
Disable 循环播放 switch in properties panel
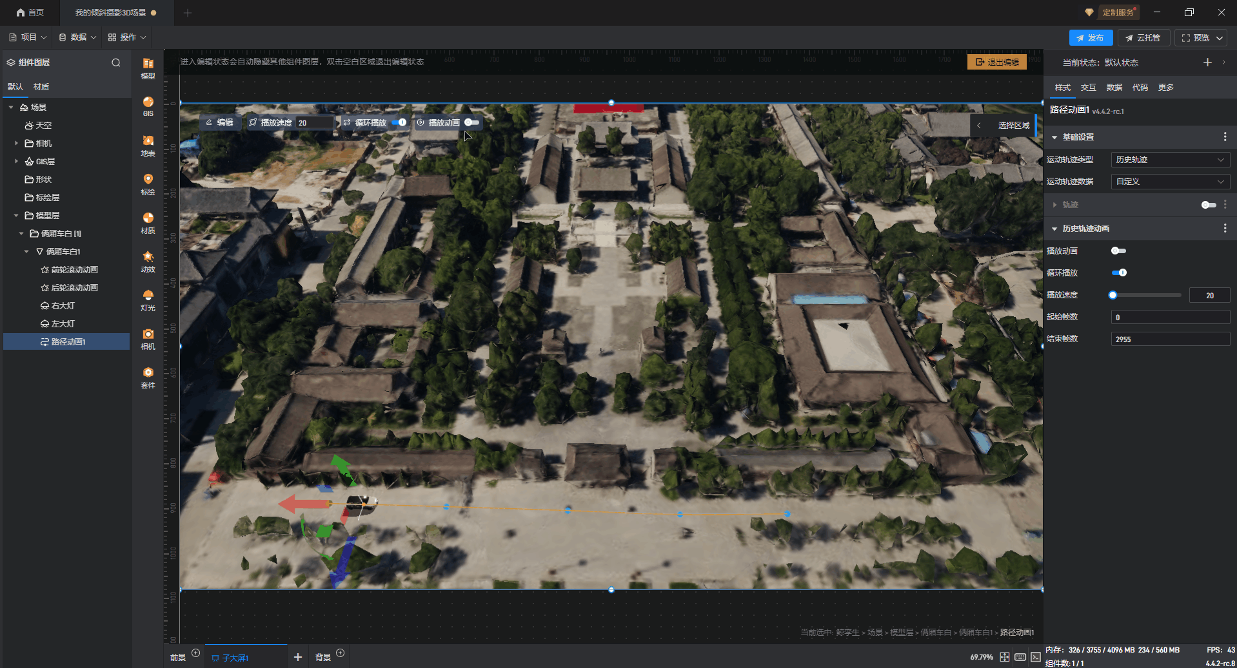(1119, 272)
